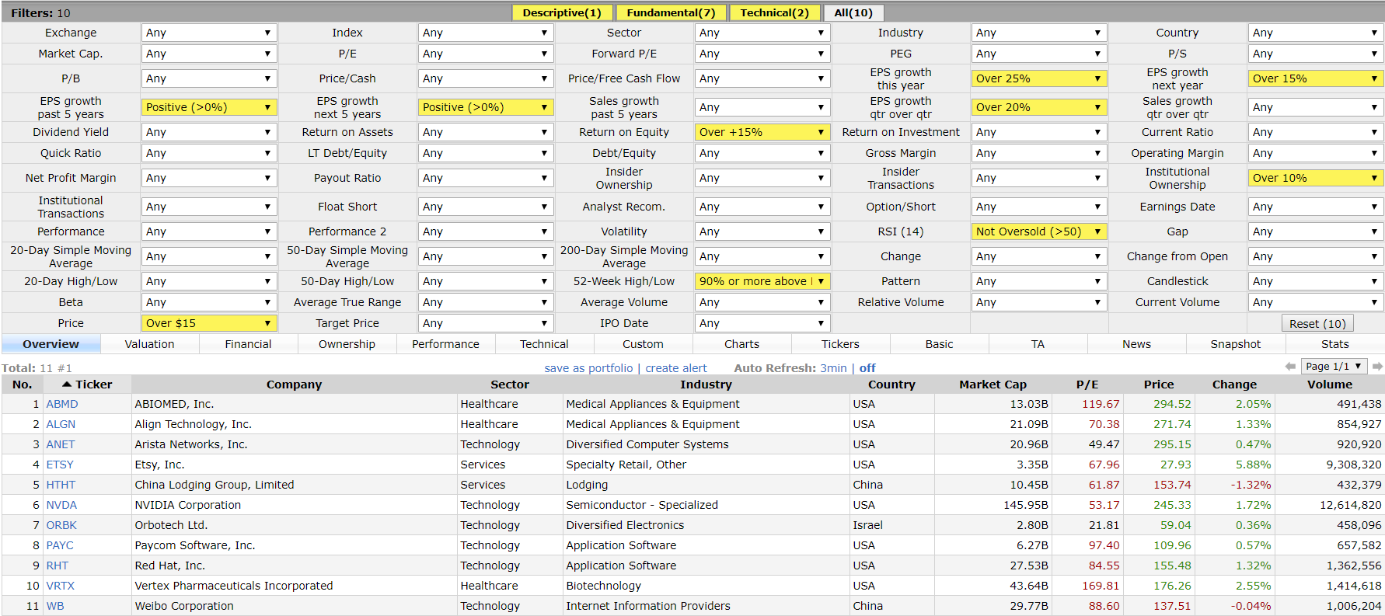The height and width of the screenshot is (616, 1385).
Task: Click Red Hat, Inc. company cell
Action: 294,566
